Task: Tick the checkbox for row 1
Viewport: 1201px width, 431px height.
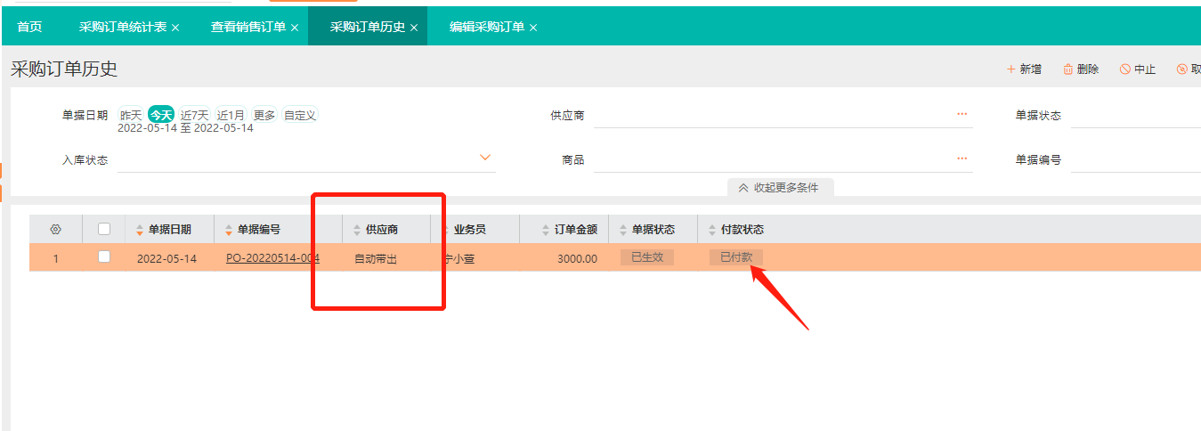Action: [x=104, y=256]
